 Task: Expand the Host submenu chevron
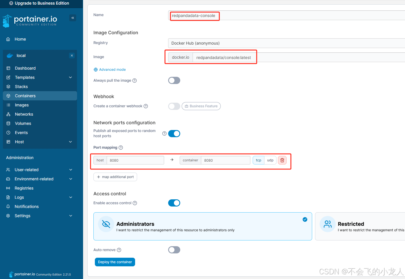tap(71, 142)
